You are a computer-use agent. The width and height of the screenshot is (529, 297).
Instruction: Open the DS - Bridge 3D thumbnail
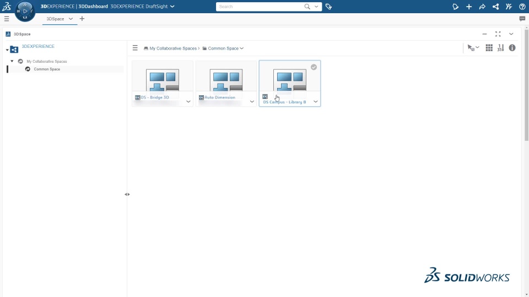pos(162,80)
